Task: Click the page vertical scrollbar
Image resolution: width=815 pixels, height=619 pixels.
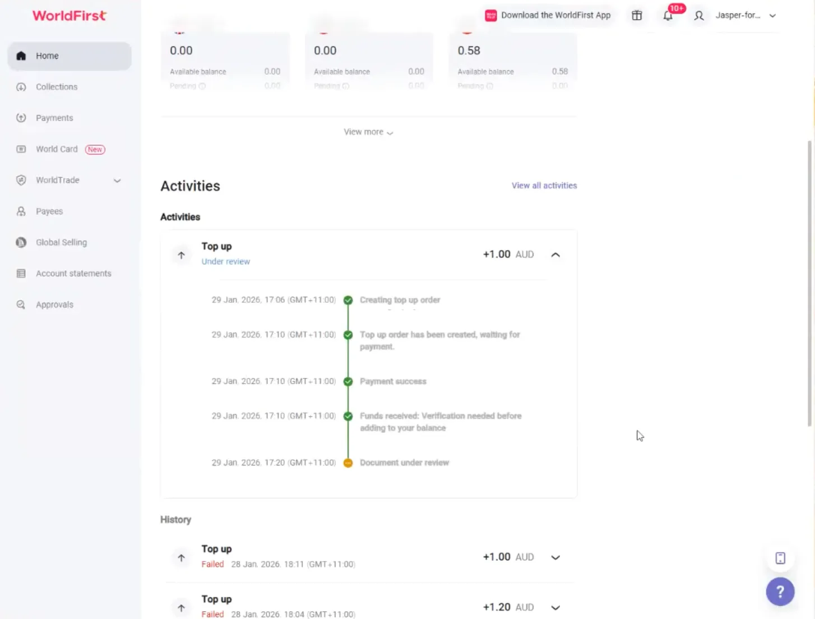Action: [809, 280]
